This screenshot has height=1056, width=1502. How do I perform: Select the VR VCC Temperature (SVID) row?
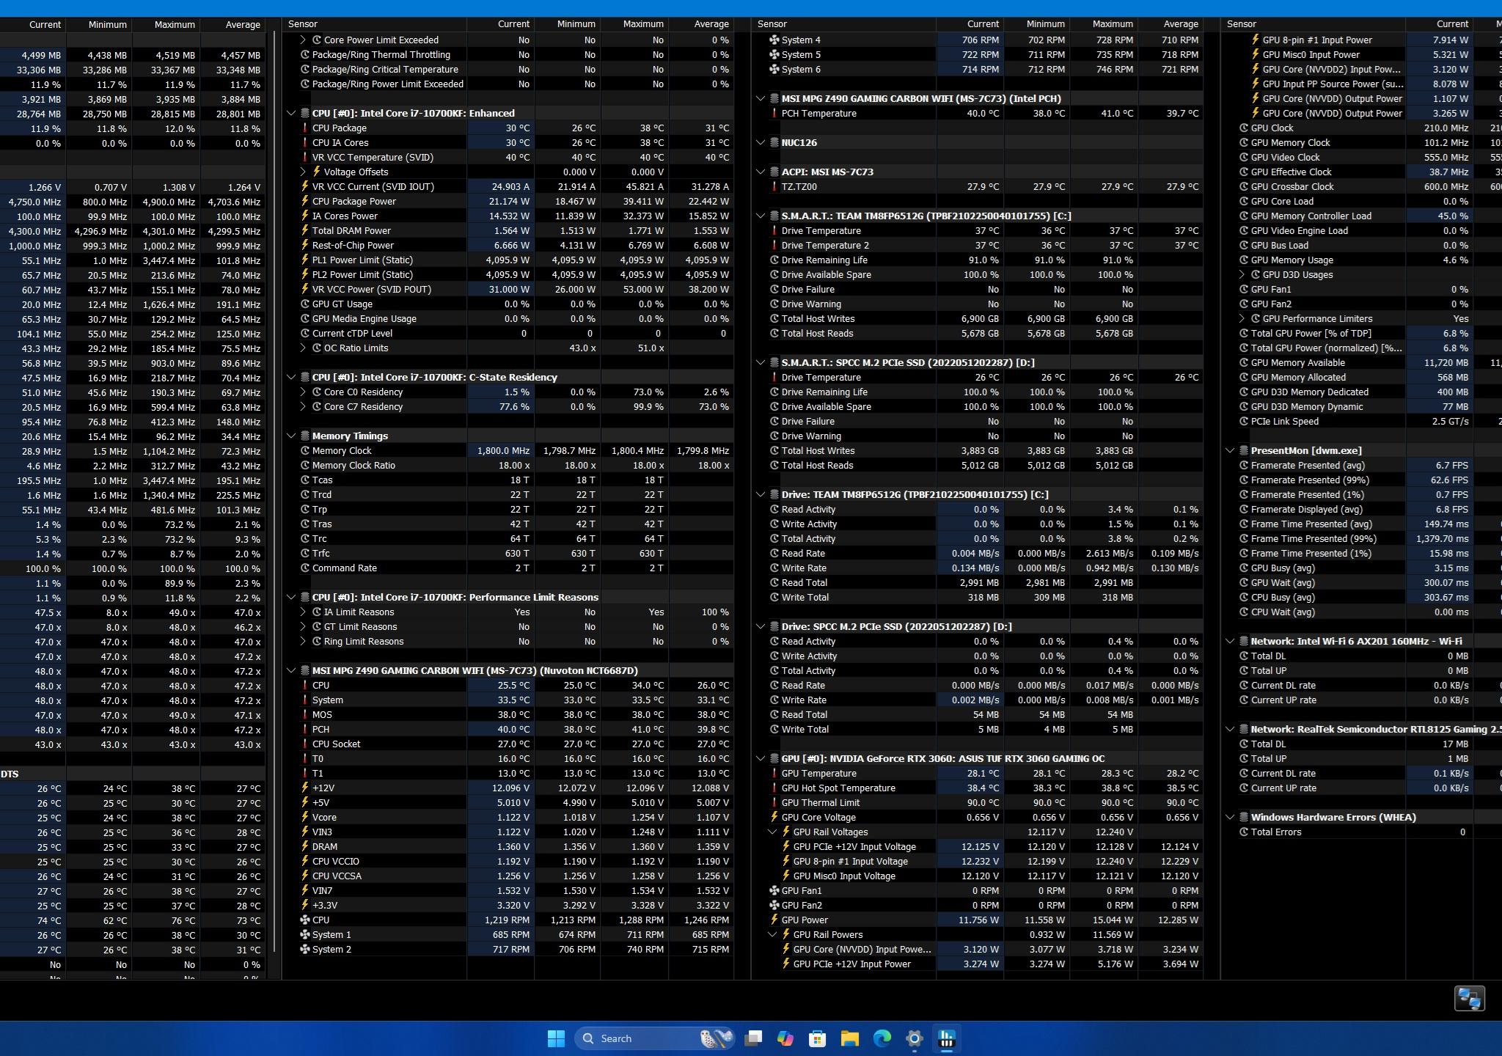click(508, 157)
